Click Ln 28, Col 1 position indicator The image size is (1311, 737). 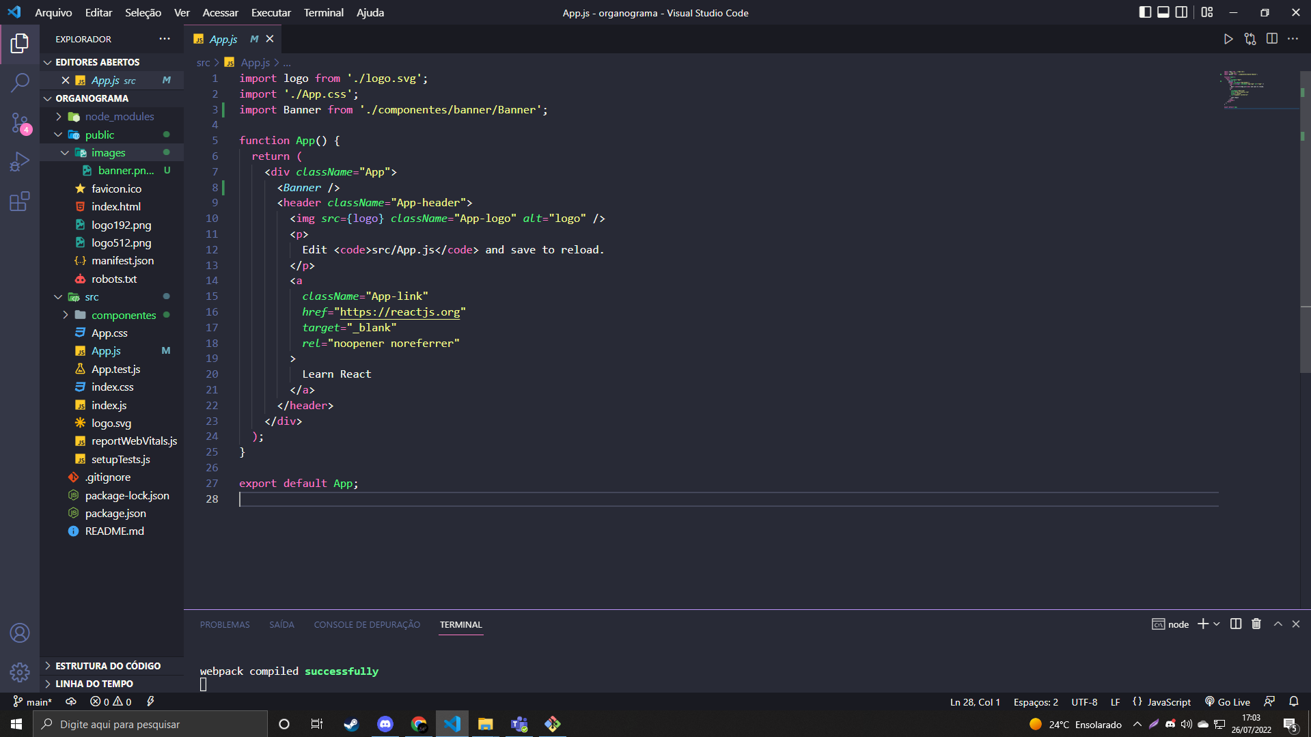coord(975,701)
